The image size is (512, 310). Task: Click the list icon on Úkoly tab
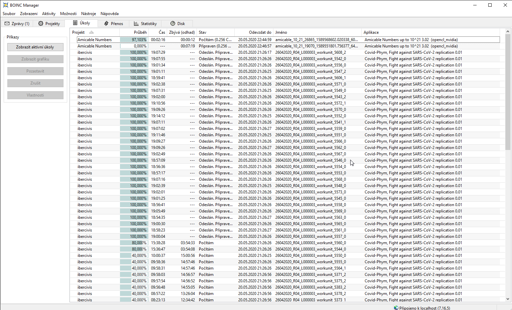75,23
